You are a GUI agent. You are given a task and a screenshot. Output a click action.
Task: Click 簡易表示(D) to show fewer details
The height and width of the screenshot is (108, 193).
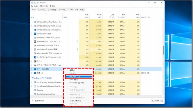click(38, 101)
